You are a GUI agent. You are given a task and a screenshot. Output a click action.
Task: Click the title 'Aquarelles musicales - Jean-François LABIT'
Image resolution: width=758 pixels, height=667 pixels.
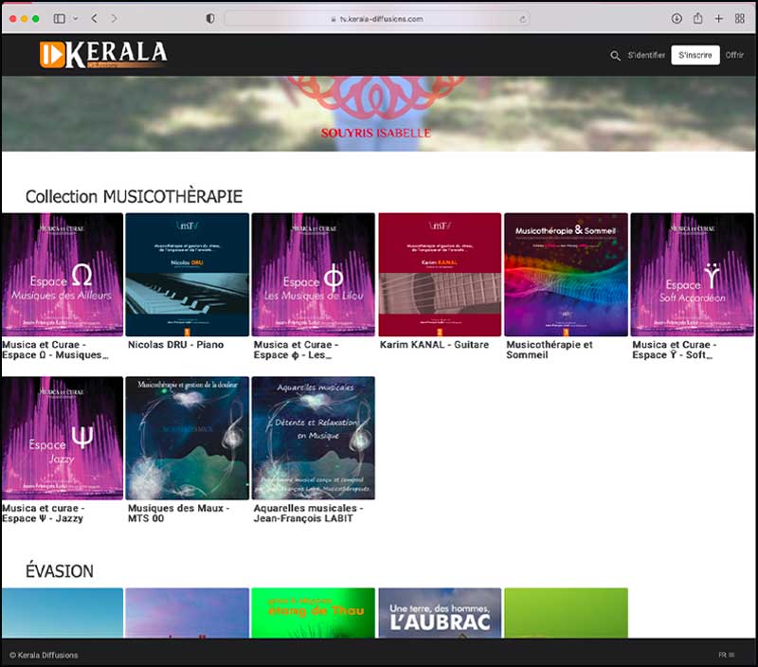308,514
